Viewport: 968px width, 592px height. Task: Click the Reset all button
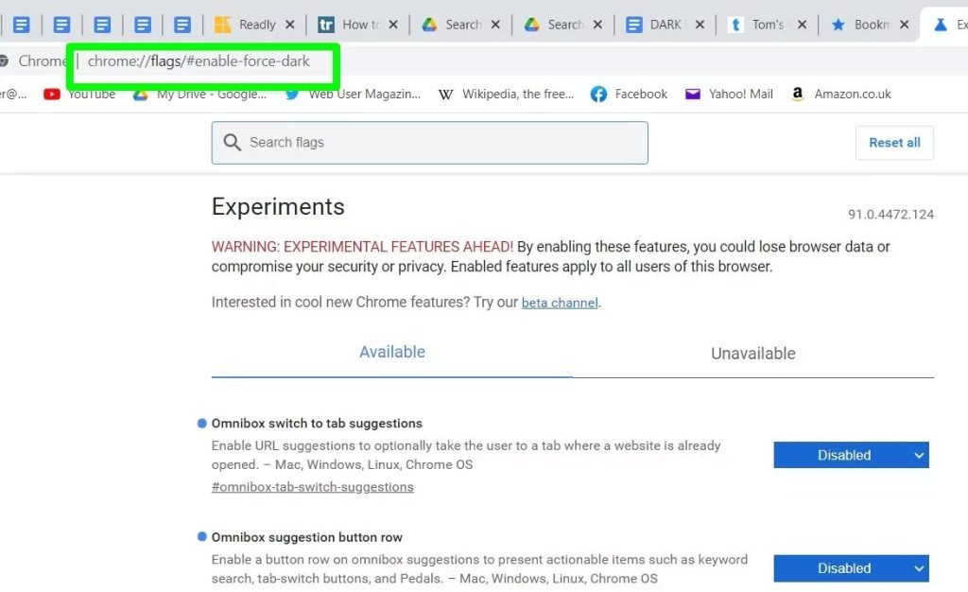click(894, 143)
